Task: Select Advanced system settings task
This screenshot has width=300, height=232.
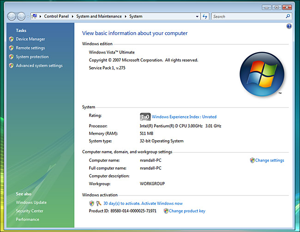Action: [x=39, y=65]
